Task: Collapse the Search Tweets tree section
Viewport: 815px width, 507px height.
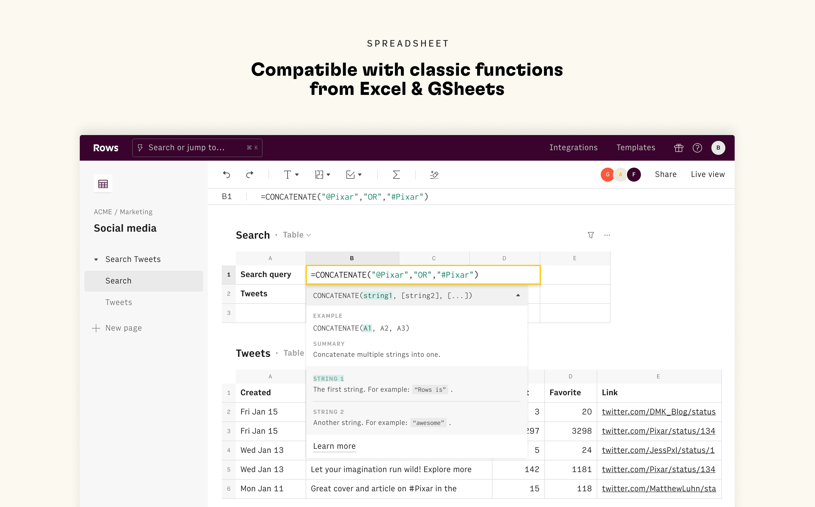Action: [x=96, y=260]
